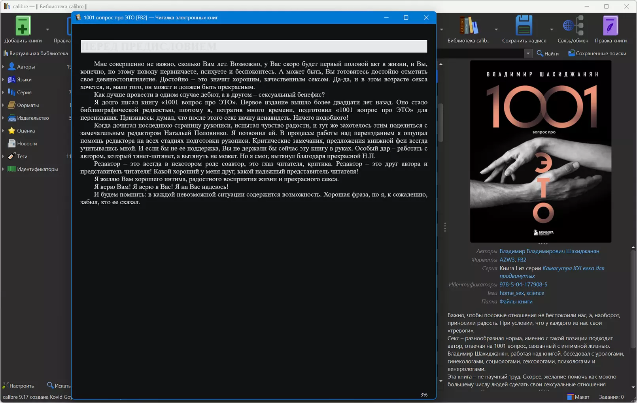
Task: Click the book cover thumbnail
Action: point(541,151)
